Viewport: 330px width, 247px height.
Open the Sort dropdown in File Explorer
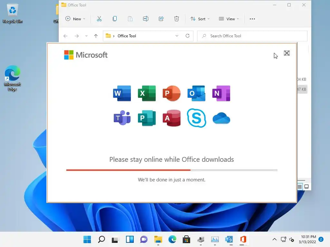200,19
